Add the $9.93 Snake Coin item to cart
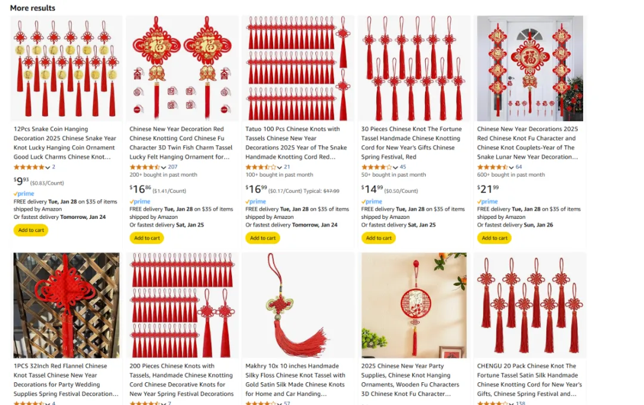The width and height of the screenshot is (644, 405). (31, 230)
